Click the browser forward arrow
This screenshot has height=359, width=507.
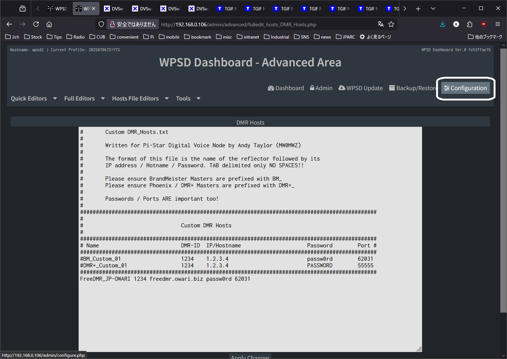(23, 24)
